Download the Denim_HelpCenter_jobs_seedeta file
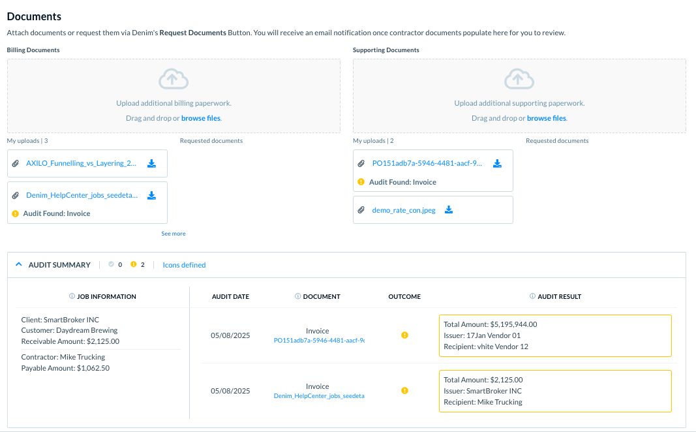 pyautogui.click(x=151, y=195)
